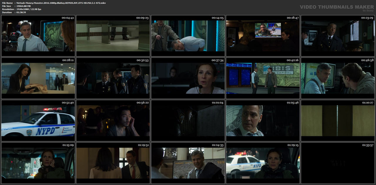
Task: Open the thumbnail stamped 00:04:41
Action: 38,36
